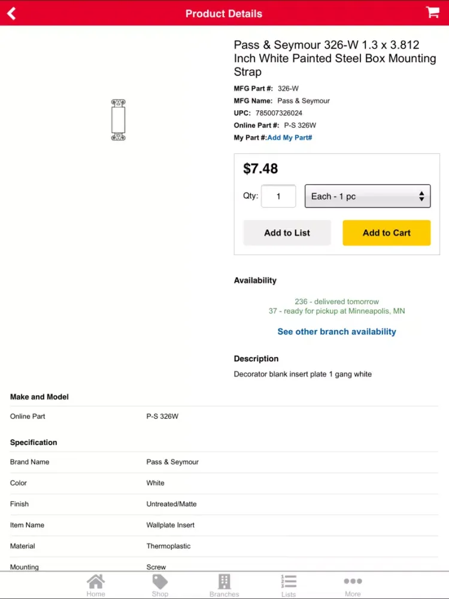Image resolution: width=449 pixels, height=599 pixels.
Task: Switch to the Shop tab label
Action: click(x=160, y=594)
